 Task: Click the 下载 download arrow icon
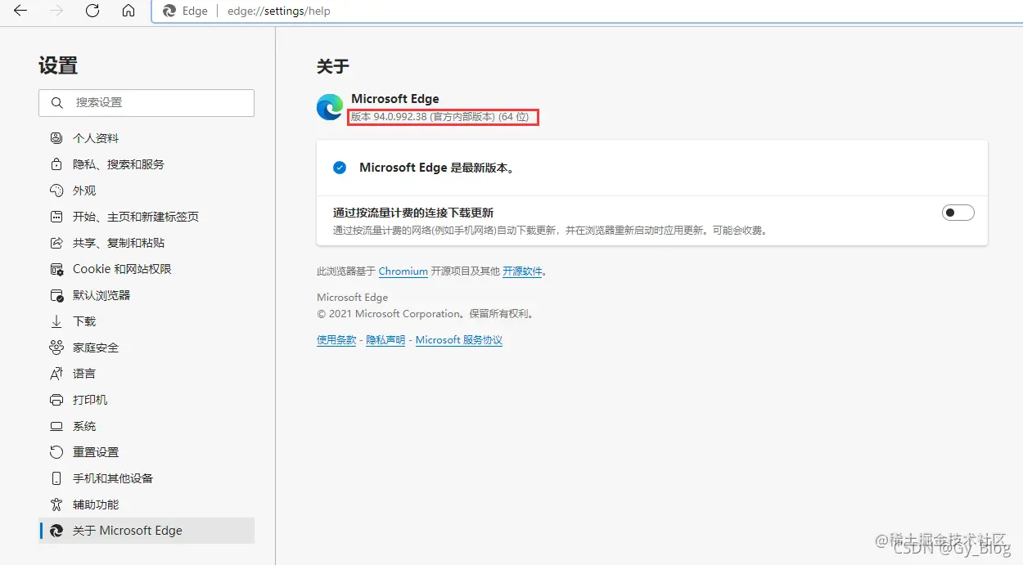(56, 321)
